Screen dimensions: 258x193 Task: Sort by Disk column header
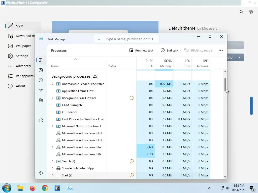pos(182,63)
